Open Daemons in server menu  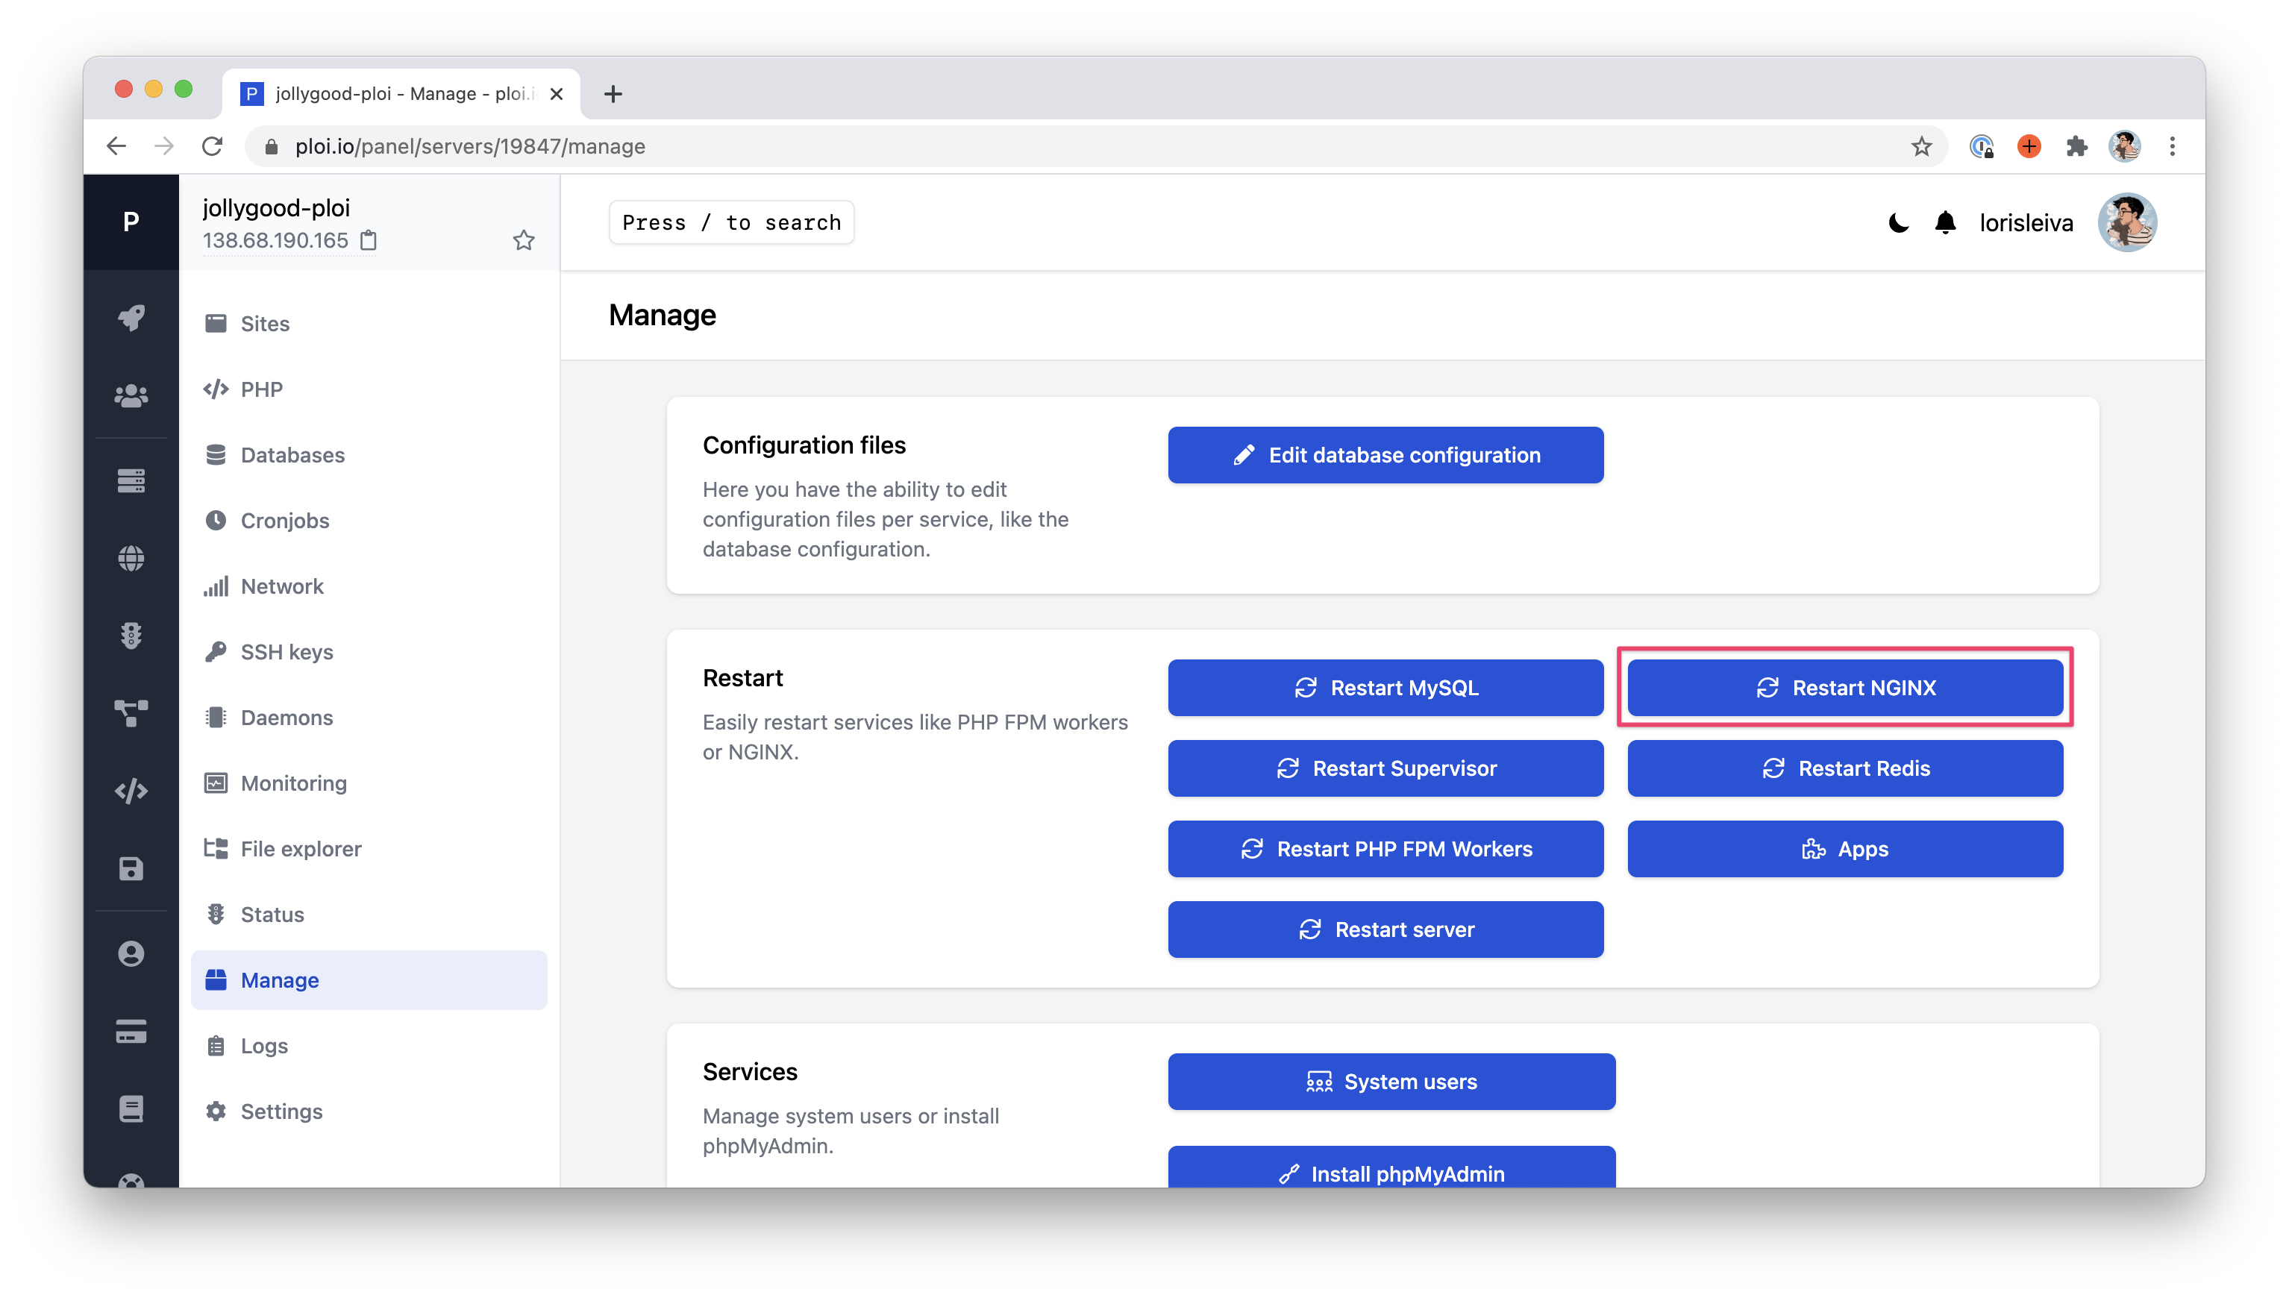(x=369, y=718)
